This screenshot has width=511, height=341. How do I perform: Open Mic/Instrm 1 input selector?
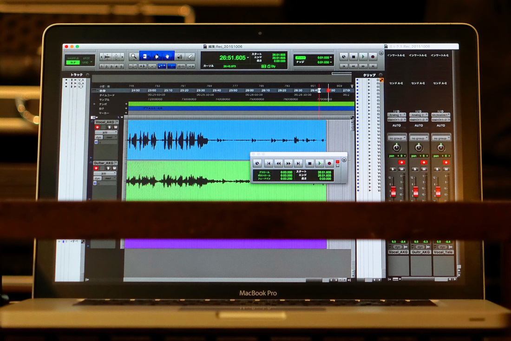440,115
